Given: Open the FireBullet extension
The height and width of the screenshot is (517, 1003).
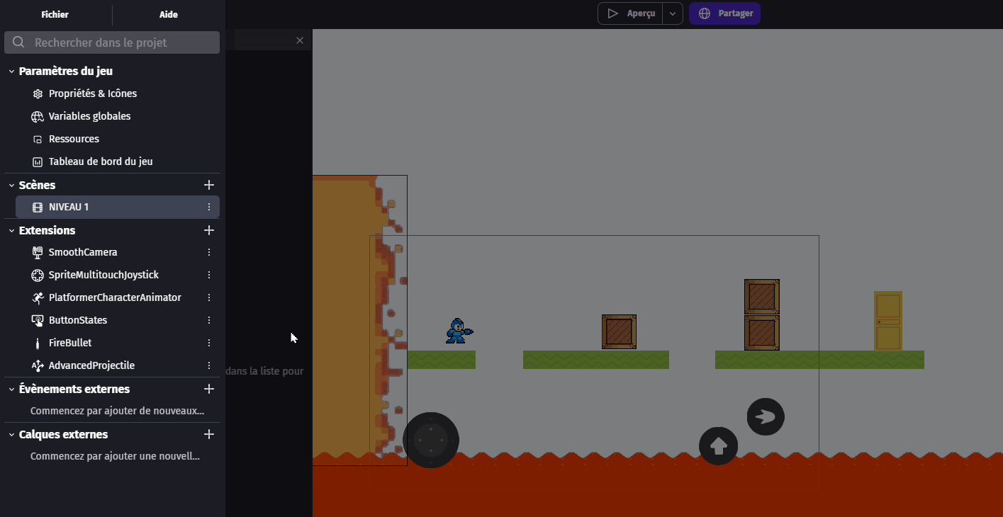Looking at the screenshot, I should (70, 343).
